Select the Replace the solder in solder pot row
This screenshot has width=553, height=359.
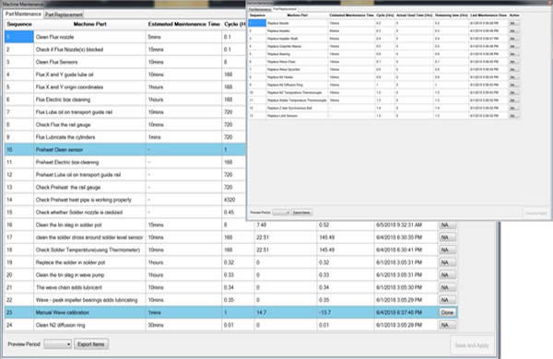(x=231, y=262)
